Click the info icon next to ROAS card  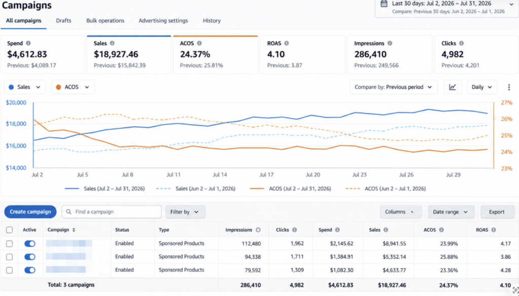click(x=287, y=44)
